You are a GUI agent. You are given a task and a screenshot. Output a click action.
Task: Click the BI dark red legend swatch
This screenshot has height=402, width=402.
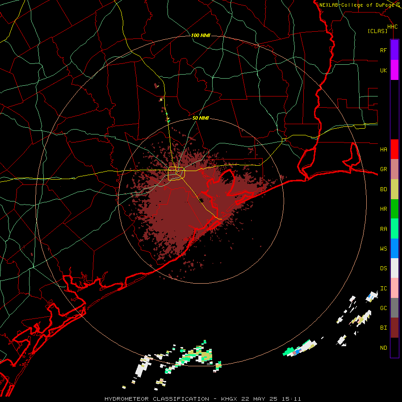point(394,328)
